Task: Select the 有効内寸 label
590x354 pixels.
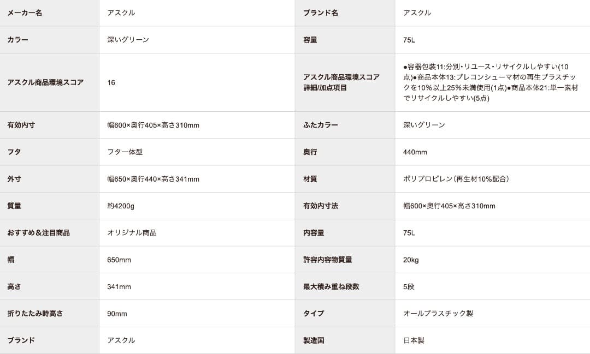Action: 21,125
